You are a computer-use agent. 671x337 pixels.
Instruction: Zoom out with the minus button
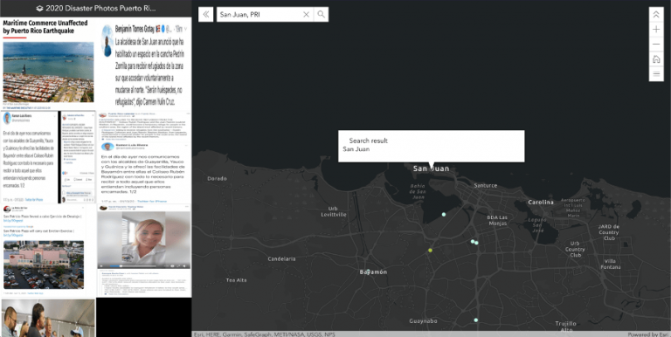[x=656, y=45]
